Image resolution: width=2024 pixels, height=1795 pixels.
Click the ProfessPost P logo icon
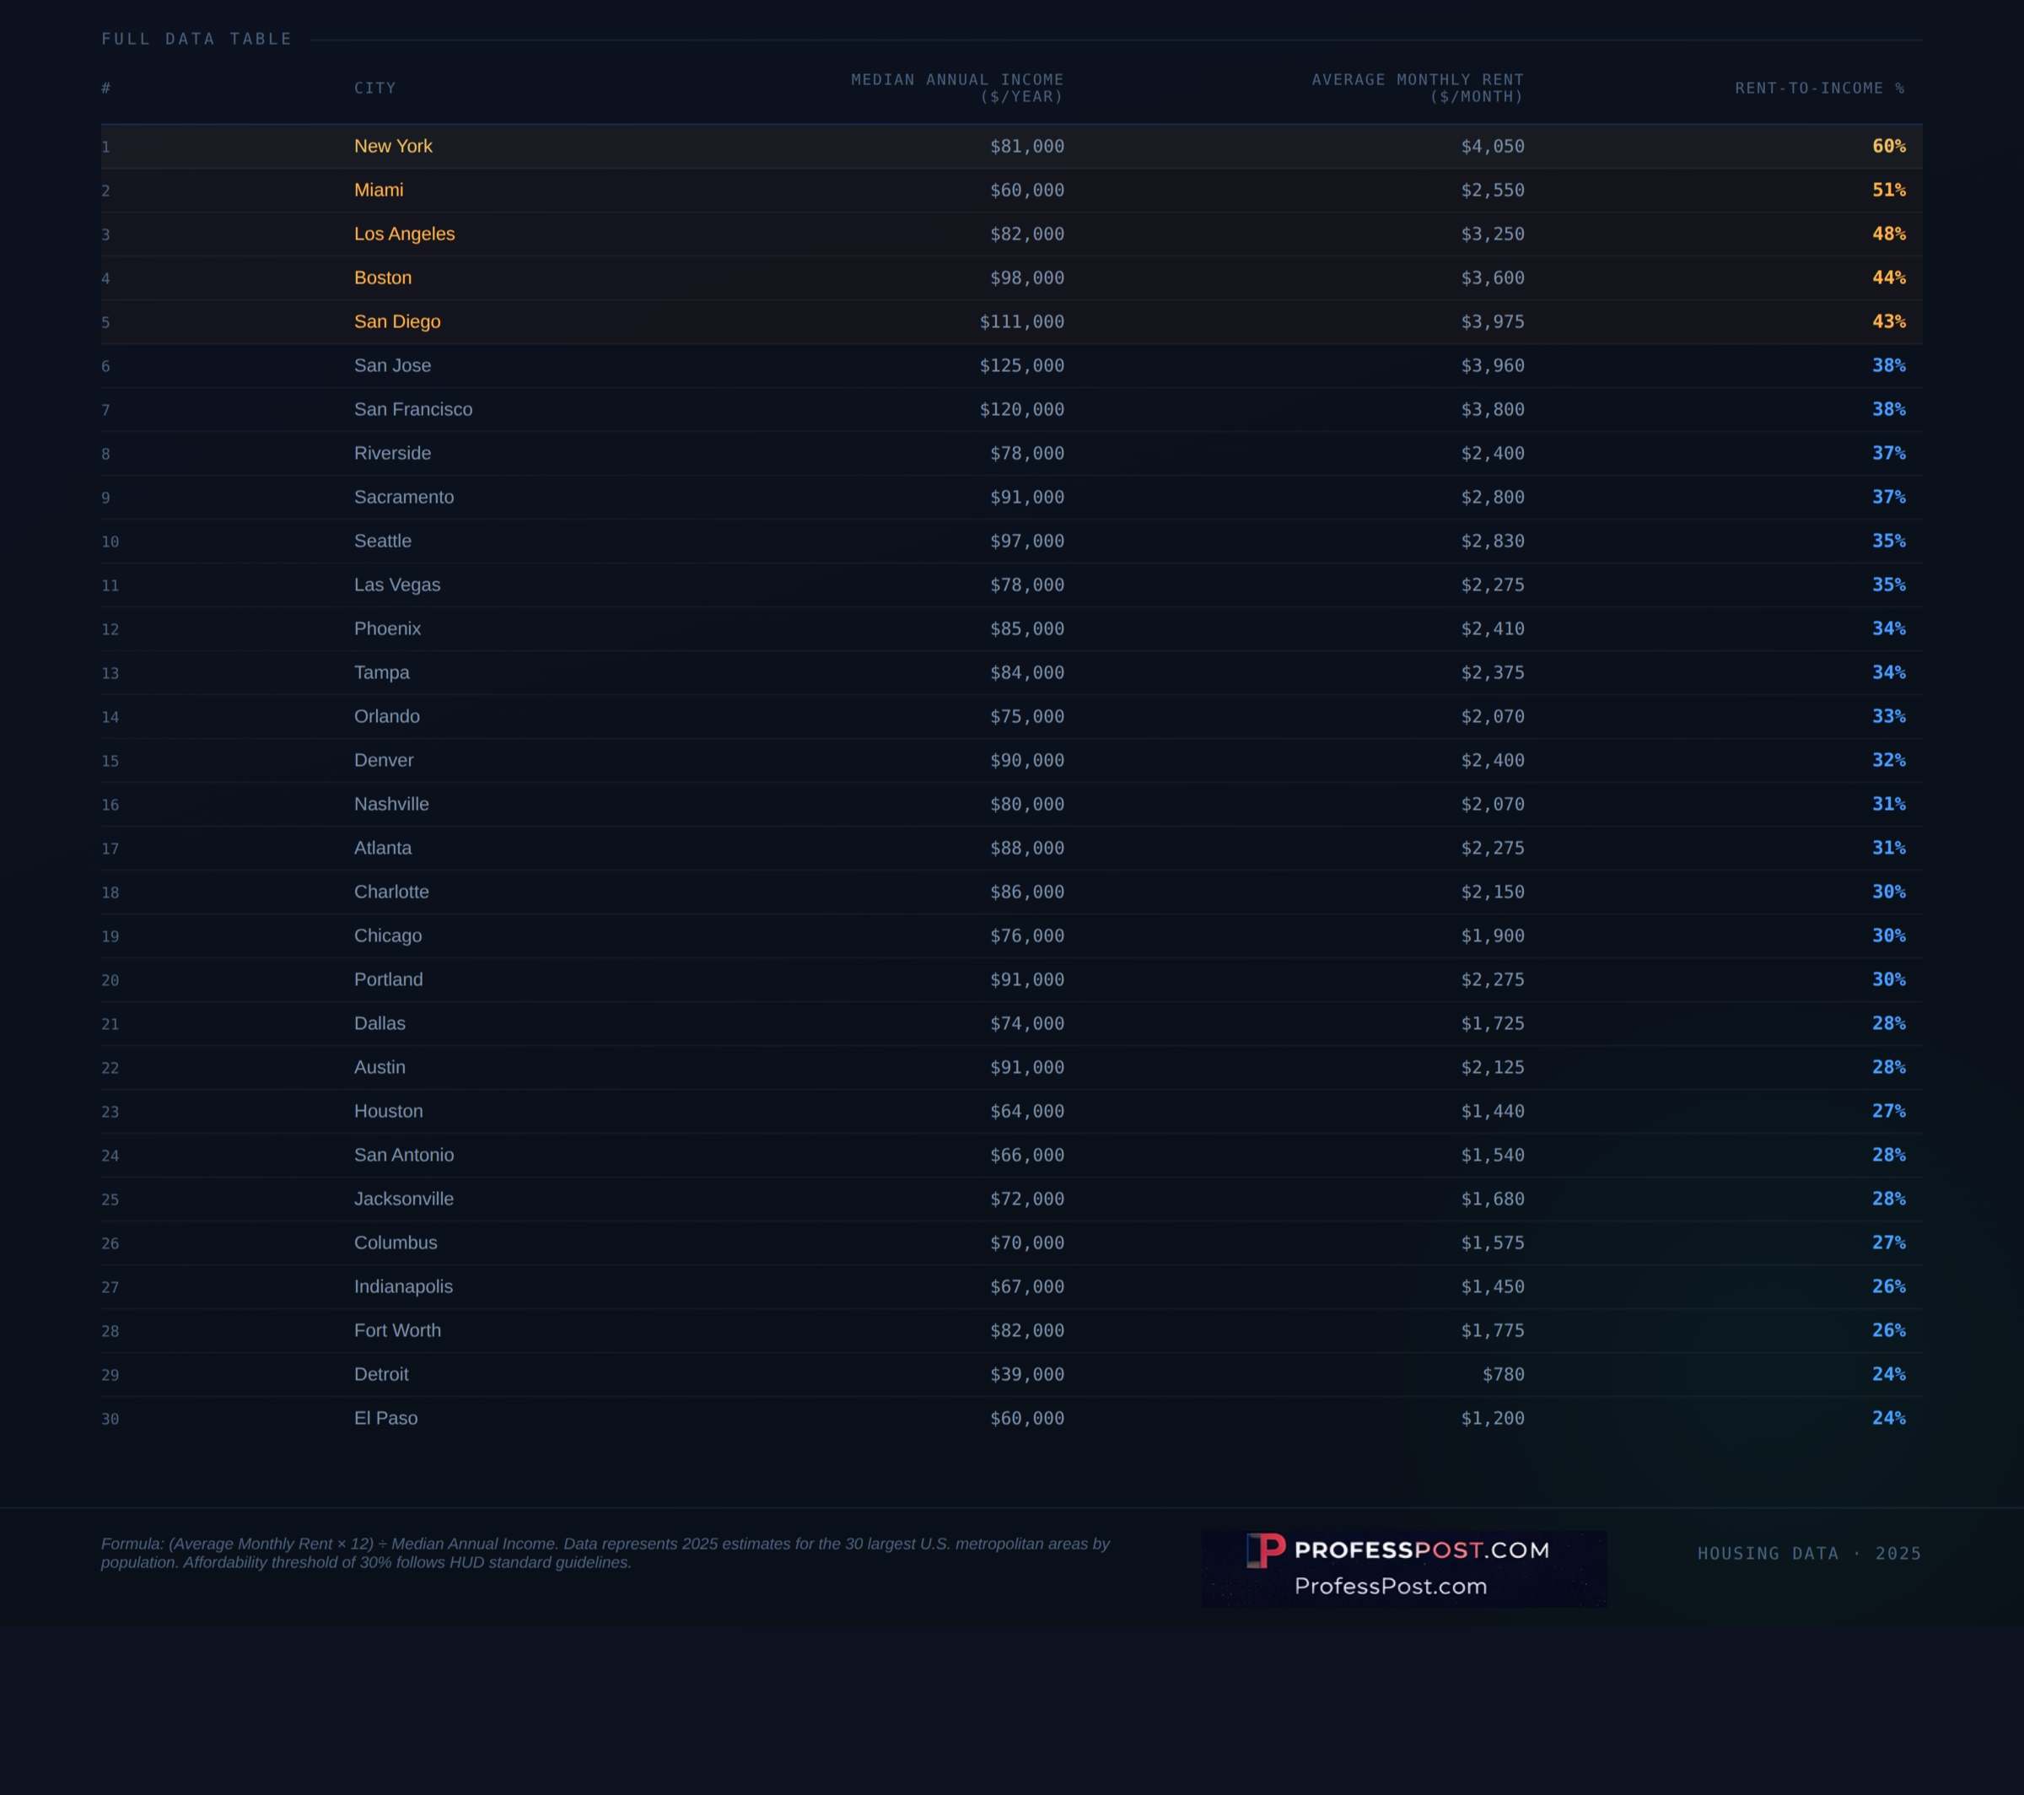pos(1264,1550)
